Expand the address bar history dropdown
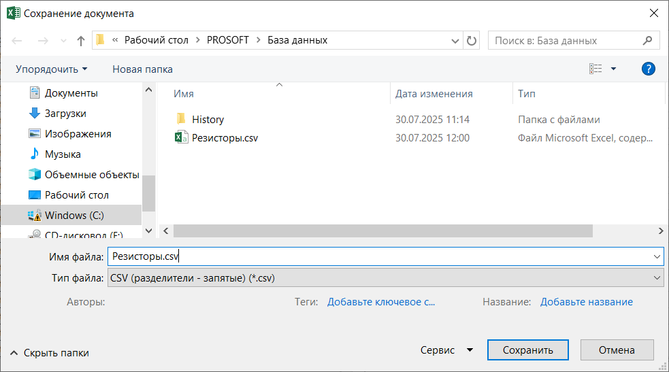Screen dimensions: 669x372 click(x=455, y=41)
